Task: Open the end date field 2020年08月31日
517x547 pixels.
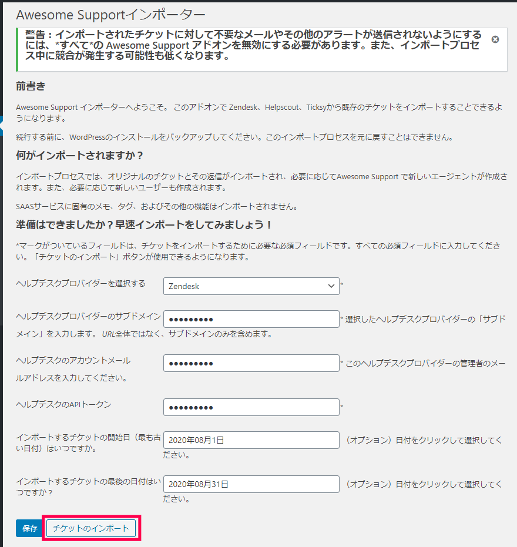Action: [251, 484]
